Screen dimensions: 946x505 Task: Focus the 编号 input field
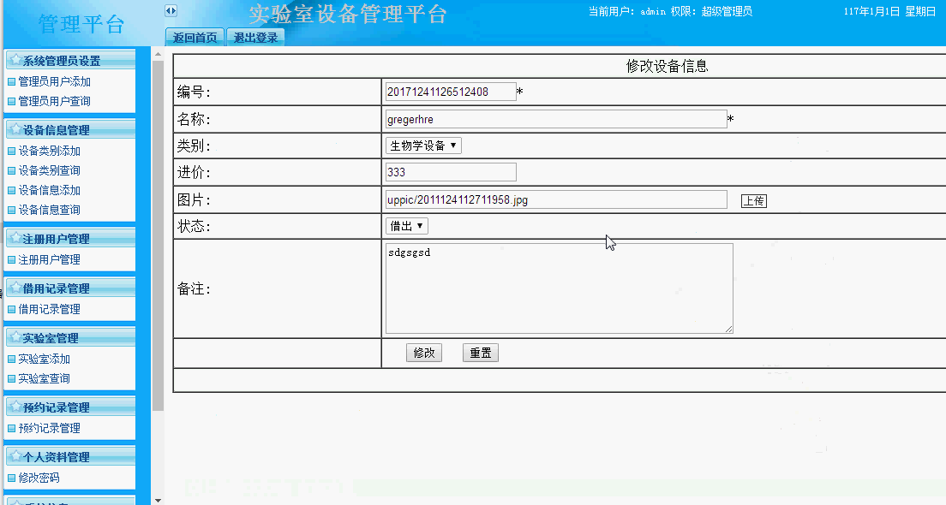(451, 92)
